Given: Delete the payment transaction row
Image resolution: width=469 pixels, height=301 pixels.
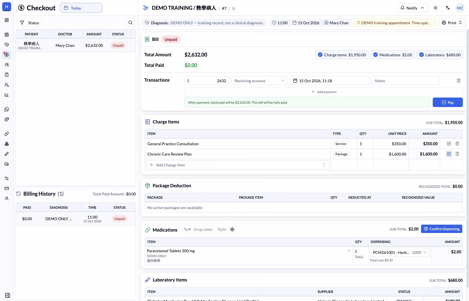Looking at the screenshot, I should point(458,81).
